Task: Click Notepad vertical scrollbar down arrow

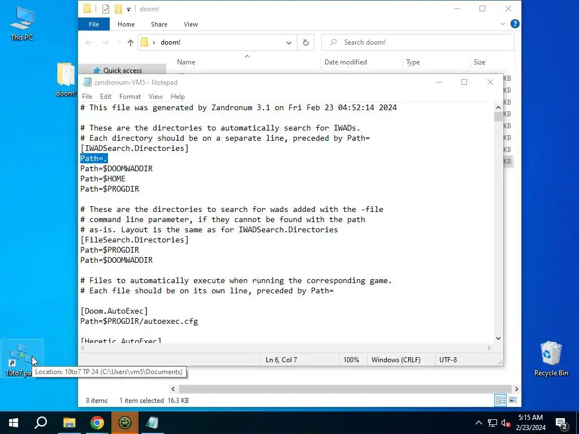Action: pyautogui.click(x=499, y=338)
